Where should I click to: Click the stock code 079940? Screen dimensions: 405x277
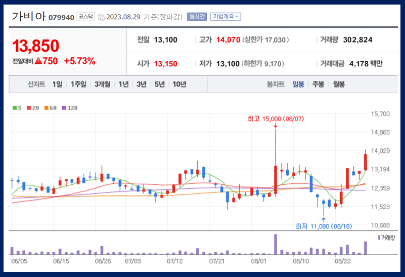(x=62, y=18)
